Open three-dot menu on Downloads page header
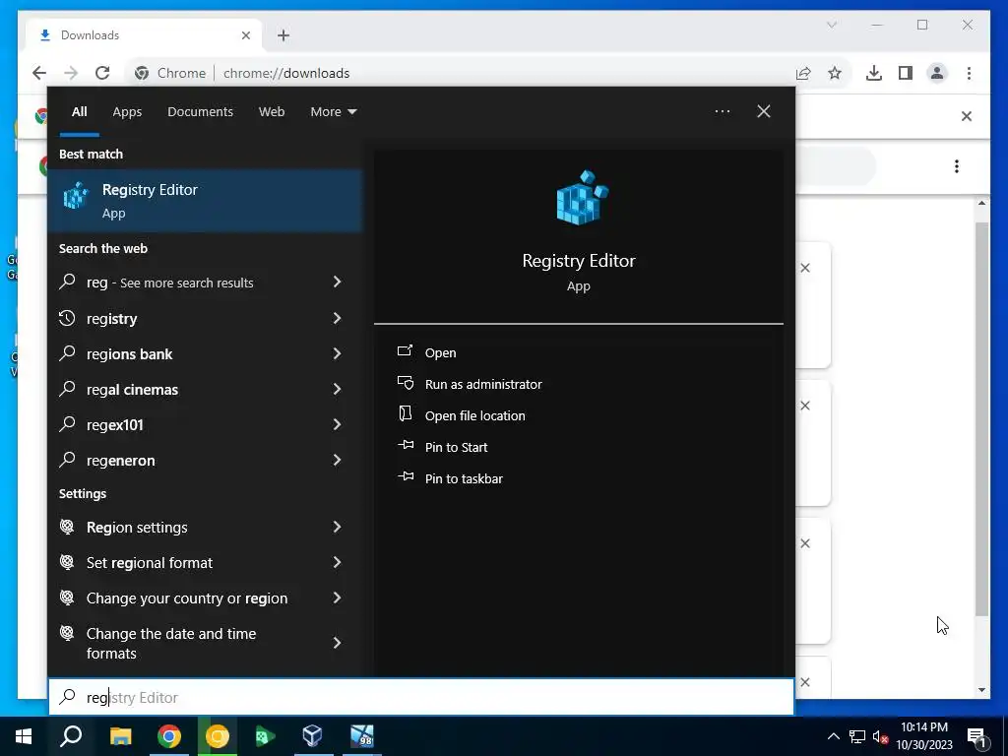The image size is (1008, 756). coord(957,166)
